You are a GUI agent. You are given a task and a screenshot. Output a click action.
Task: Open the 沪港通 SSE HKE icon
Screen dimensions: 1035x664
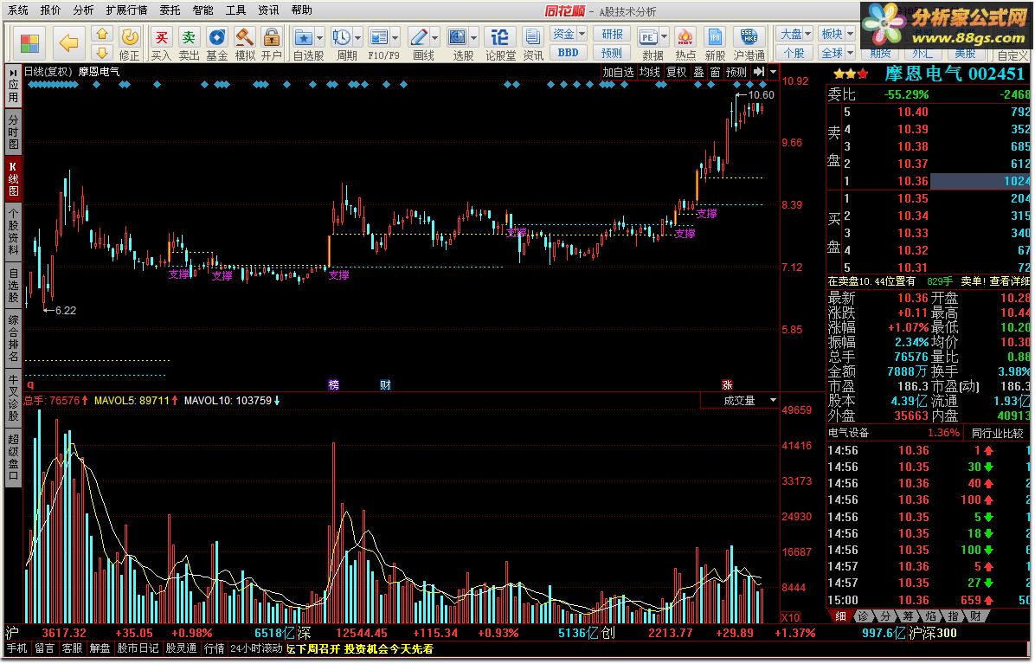749,37
